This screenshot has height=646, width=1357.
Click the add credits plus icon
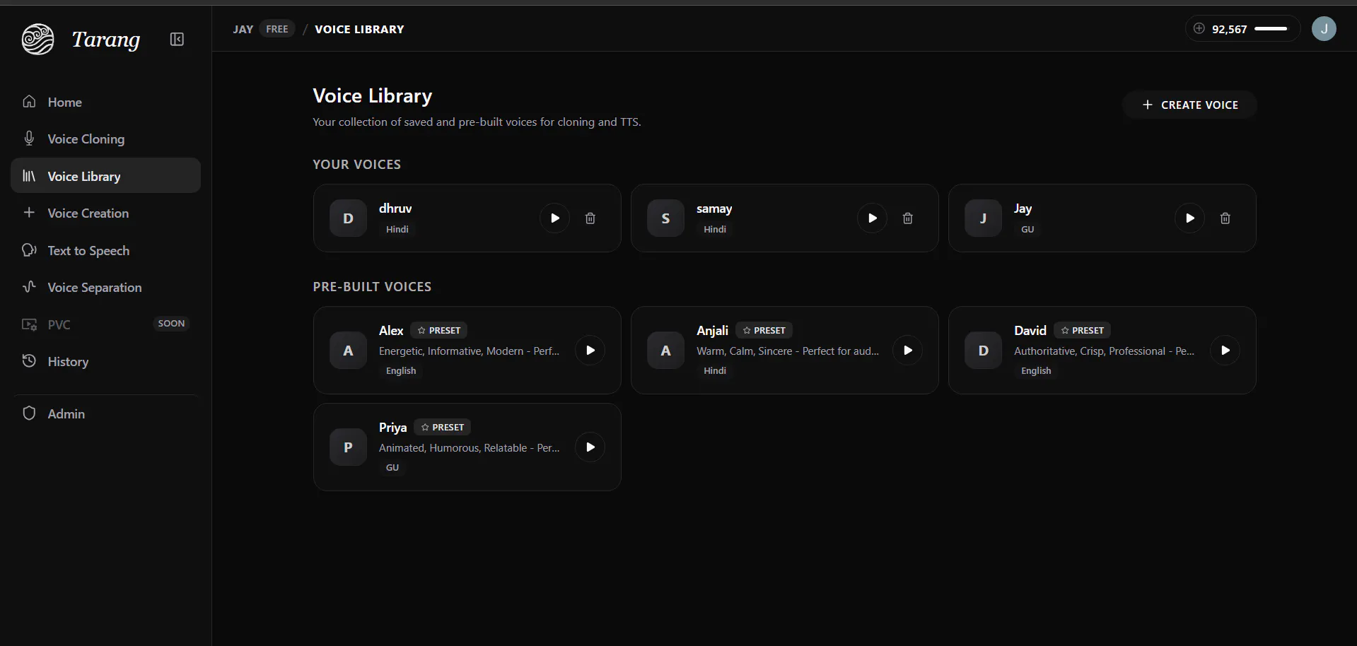click(x=1199, y=28)
